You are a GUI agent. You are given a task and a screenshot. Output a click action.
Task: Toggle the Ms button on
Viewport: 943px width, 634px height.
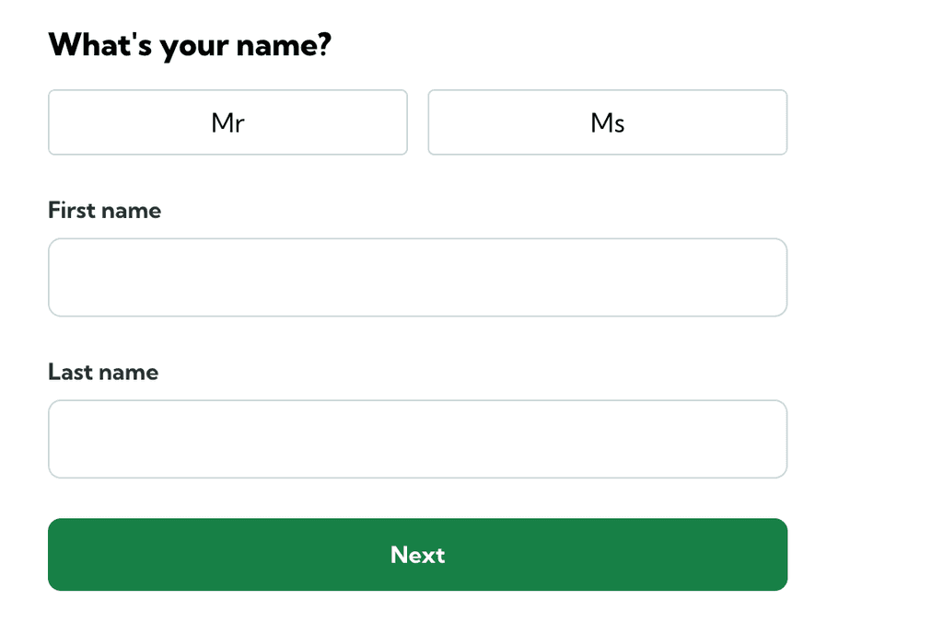[x=607, y=122]
